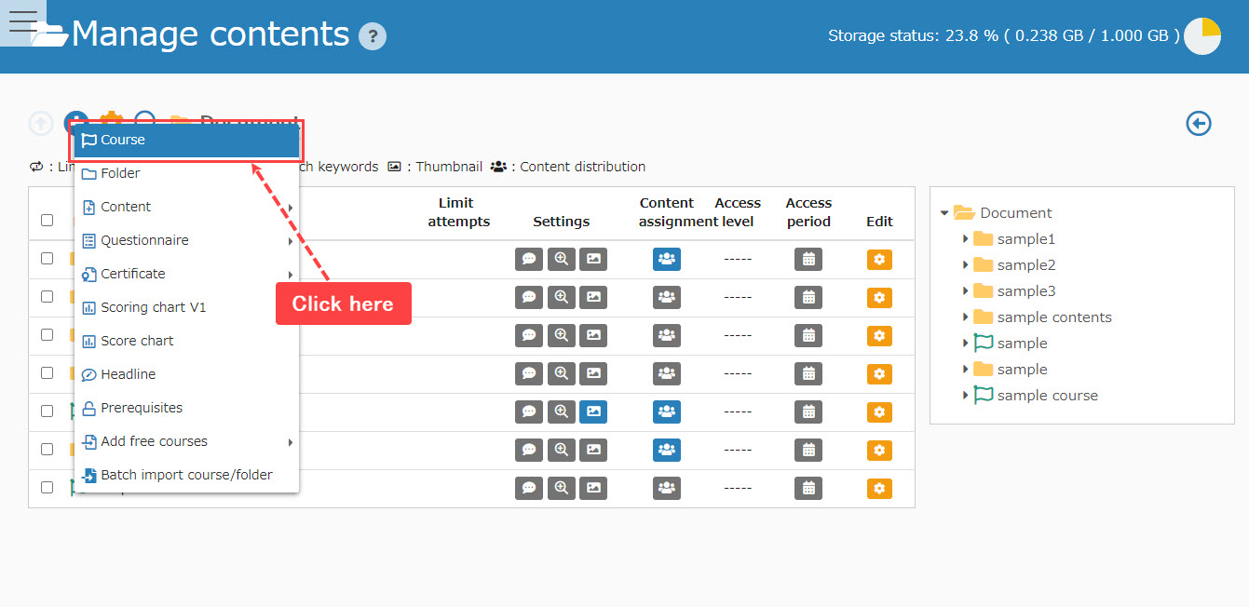Image resolution: width=1249 pixels, height=607 pixels.
Task: Open the hamburger menu
Action: pyautogui.click(x=22, y=22)
